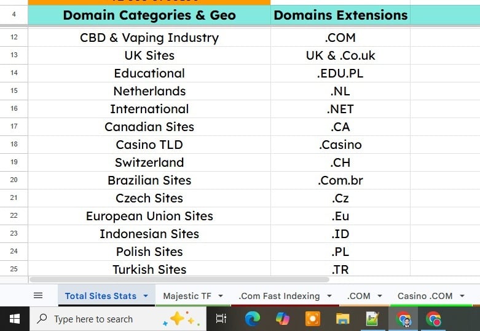Open File Explorer from taskbar

coord(342,319)
